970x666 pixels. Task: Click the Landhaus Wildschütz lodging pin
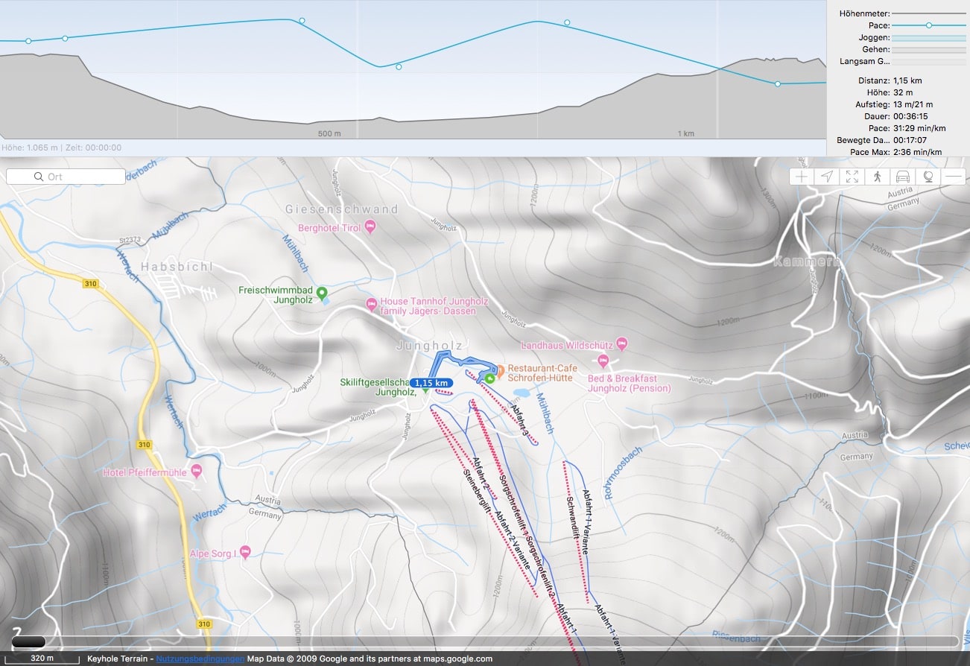623,344
